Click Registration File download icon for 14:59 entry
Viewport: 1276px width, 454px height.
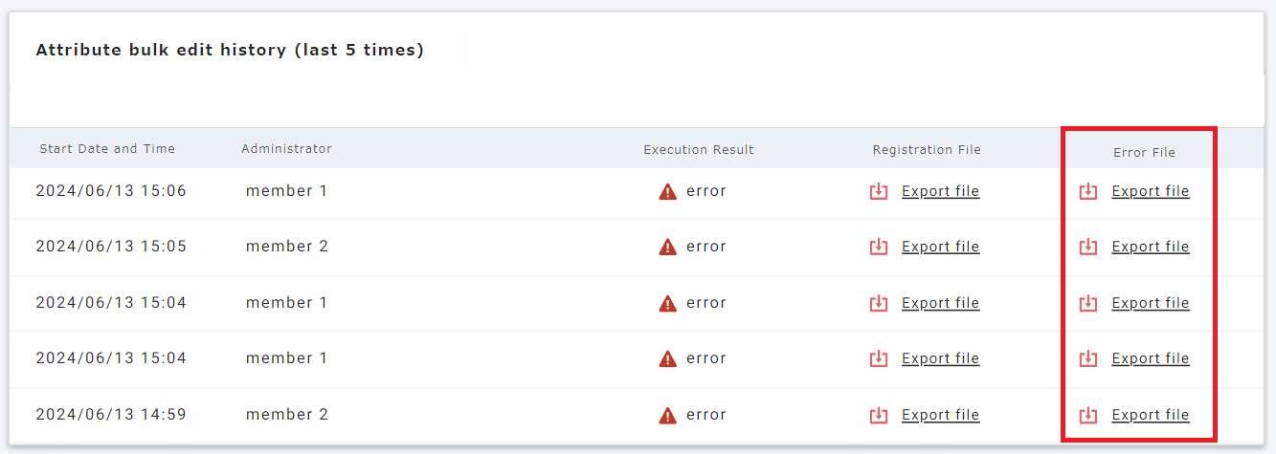(879, 415)
